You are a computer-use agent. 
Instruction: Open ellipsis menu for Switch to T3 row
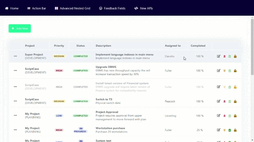pyautogui.click(x=15, y=101)
